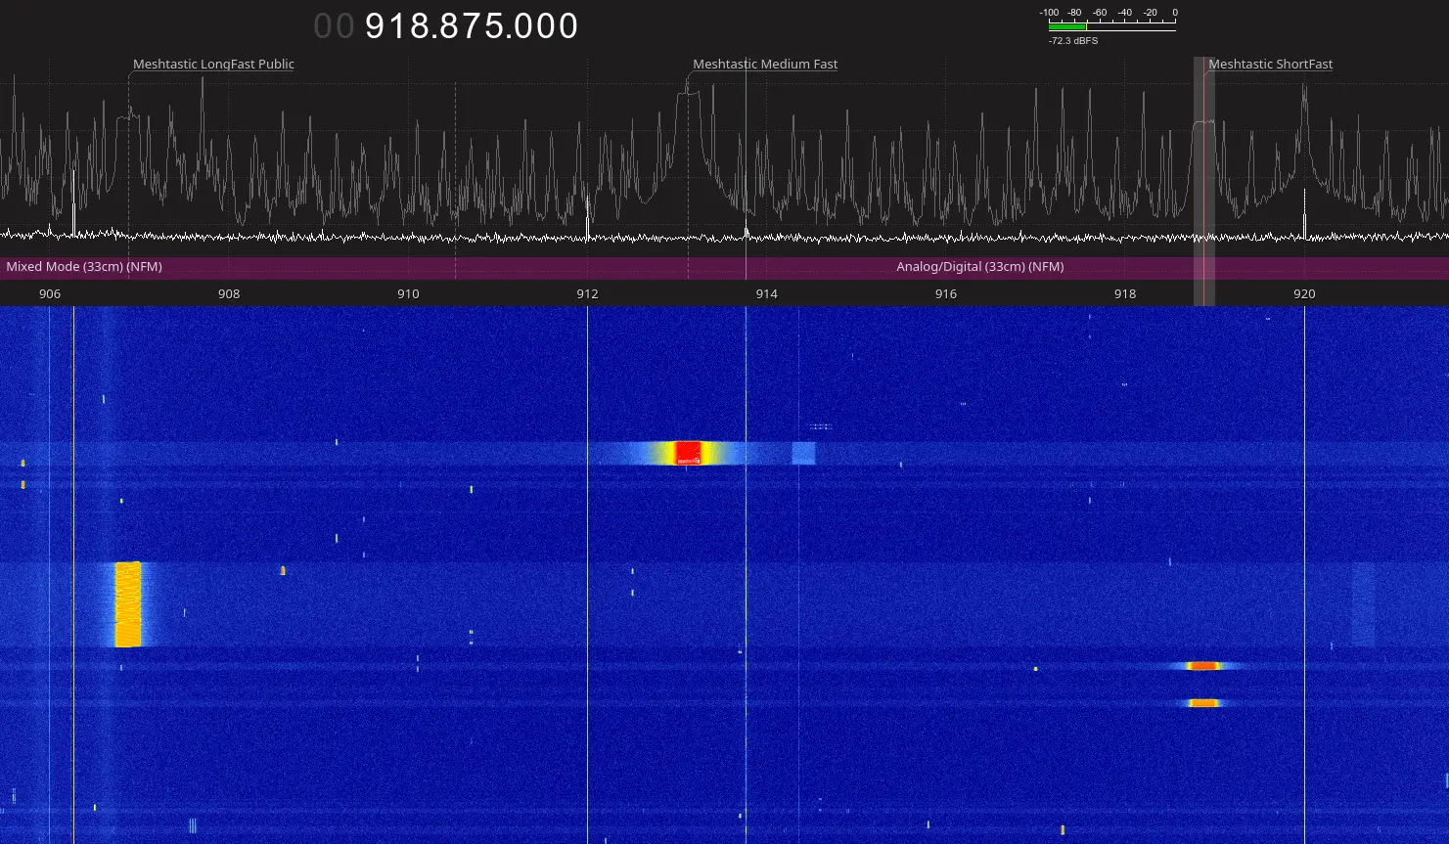This screenshot has height=844, width=1449.
Task: Click the 908 frequency scale label
Action: click(x=229, y=294)
